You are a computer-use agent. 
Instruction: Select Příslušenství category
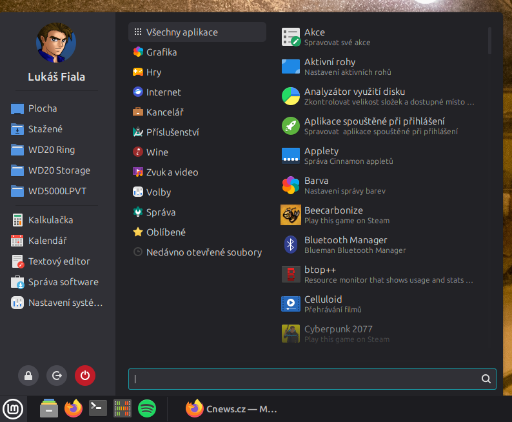pos(197,132)
